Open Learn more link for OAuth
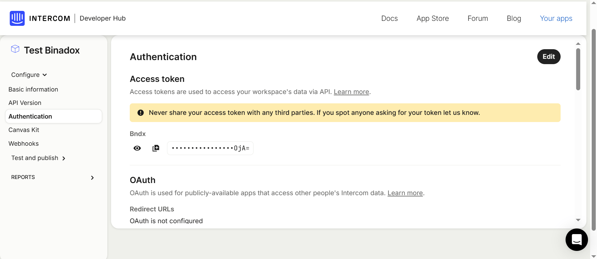This screenshot has height=259, width=597. (x=405, y=193)
